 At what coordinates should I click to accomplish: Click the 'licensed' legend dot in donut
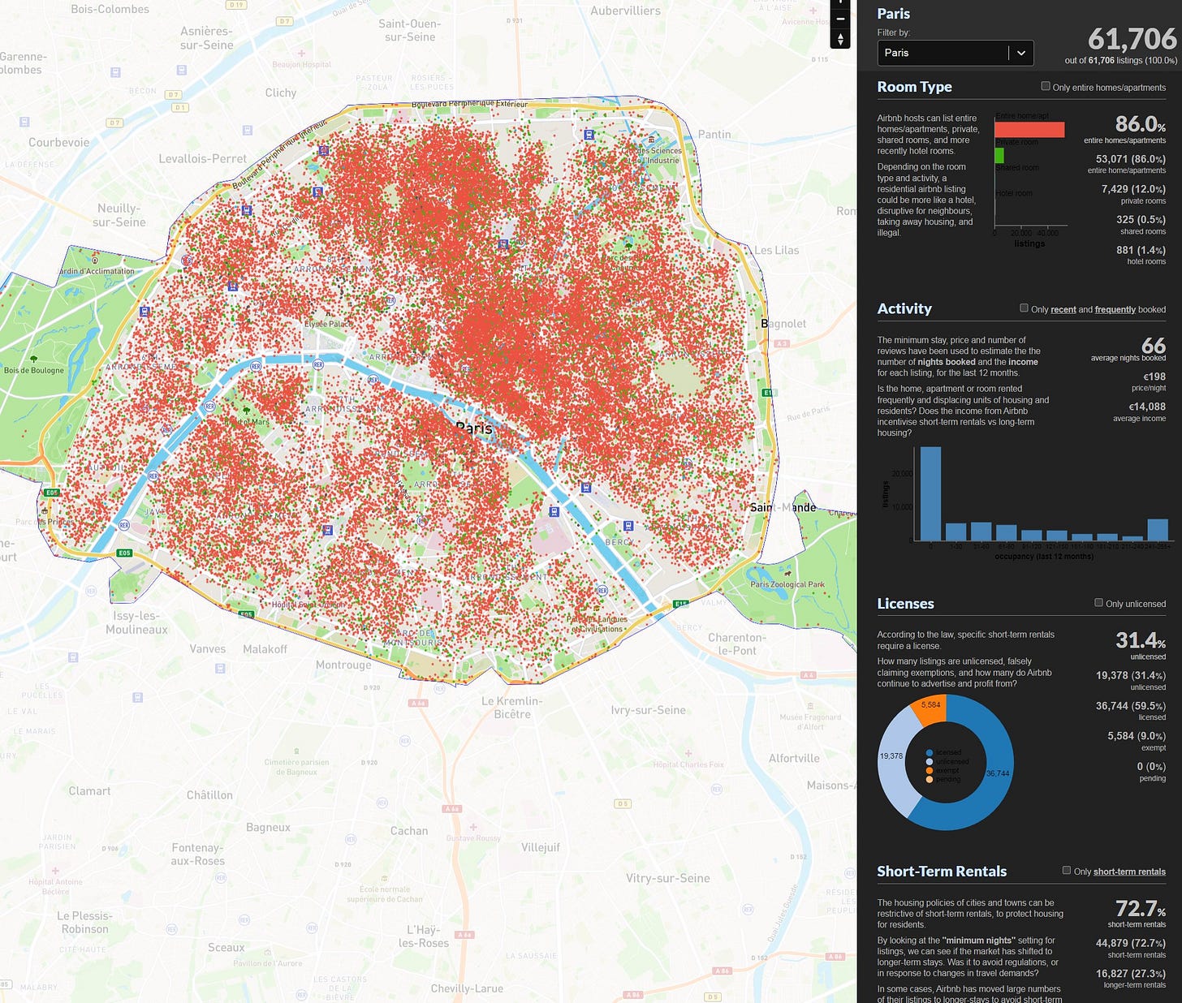930,753
